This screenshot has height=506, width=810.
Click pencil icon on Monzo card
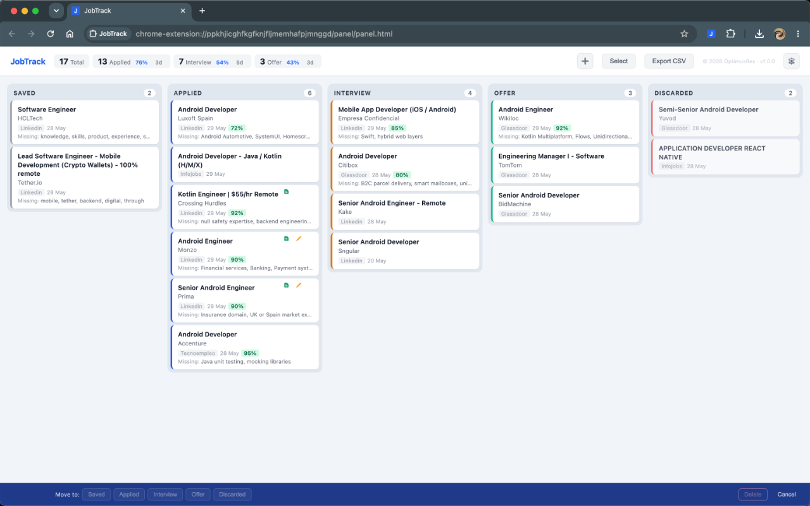(x=299, y=238)
